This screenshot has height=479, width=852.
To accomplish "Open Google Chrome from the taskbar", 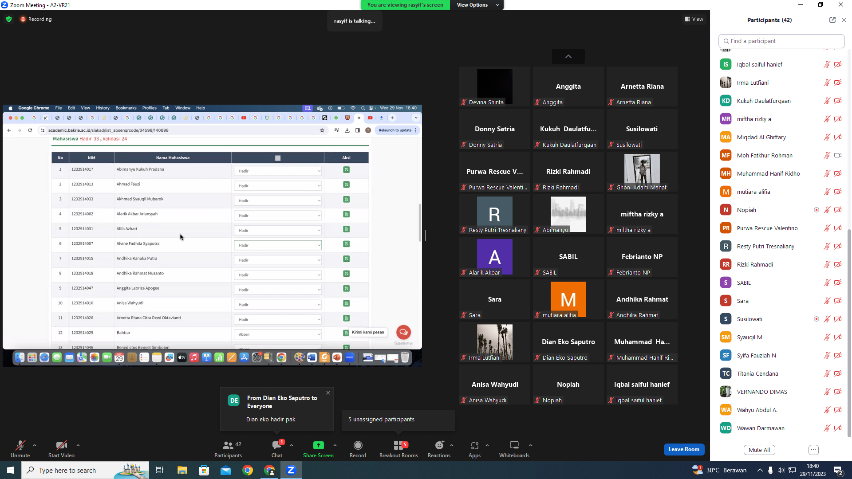I will (248, 470).
